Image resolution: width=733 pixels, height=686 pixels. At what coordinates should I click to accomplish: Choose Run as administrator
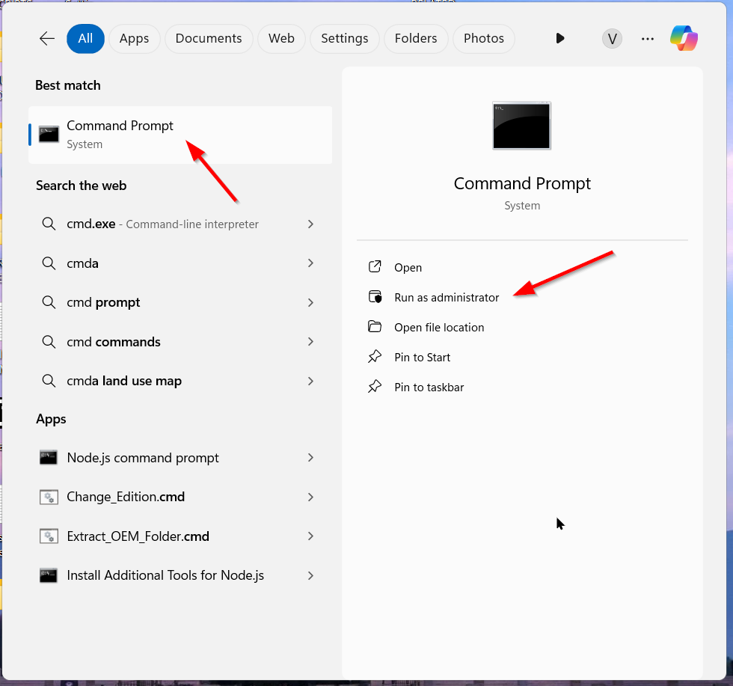(x=447, y=298)
